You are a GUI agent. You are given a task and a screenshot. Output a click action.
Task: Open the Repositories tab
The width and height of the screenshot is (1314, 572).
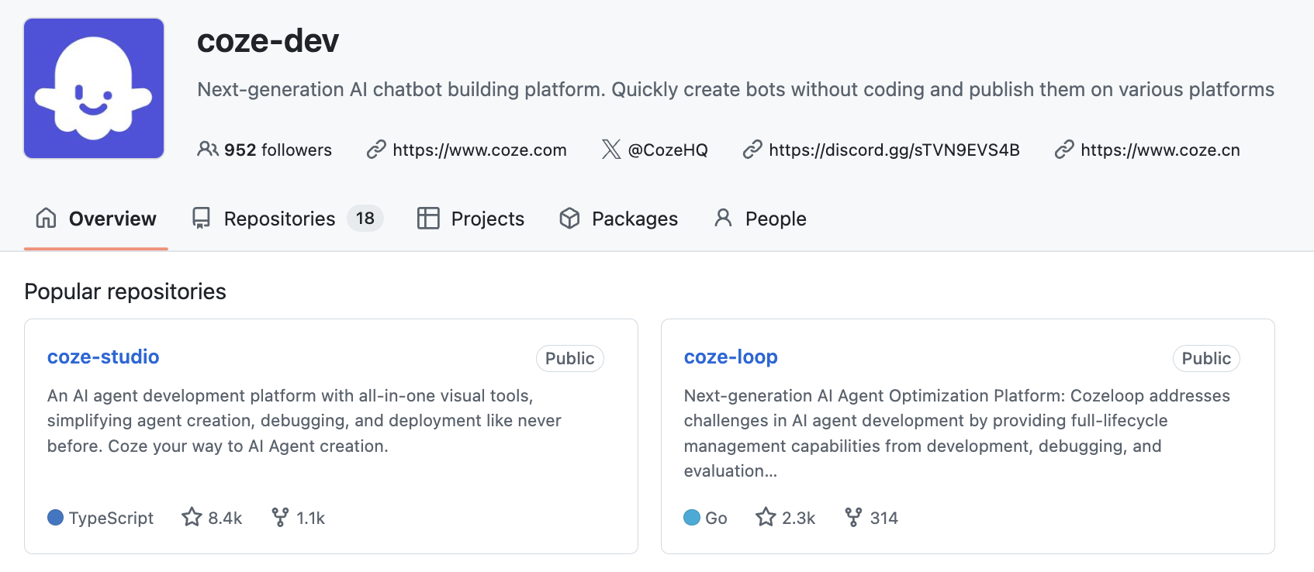[279, 219]
